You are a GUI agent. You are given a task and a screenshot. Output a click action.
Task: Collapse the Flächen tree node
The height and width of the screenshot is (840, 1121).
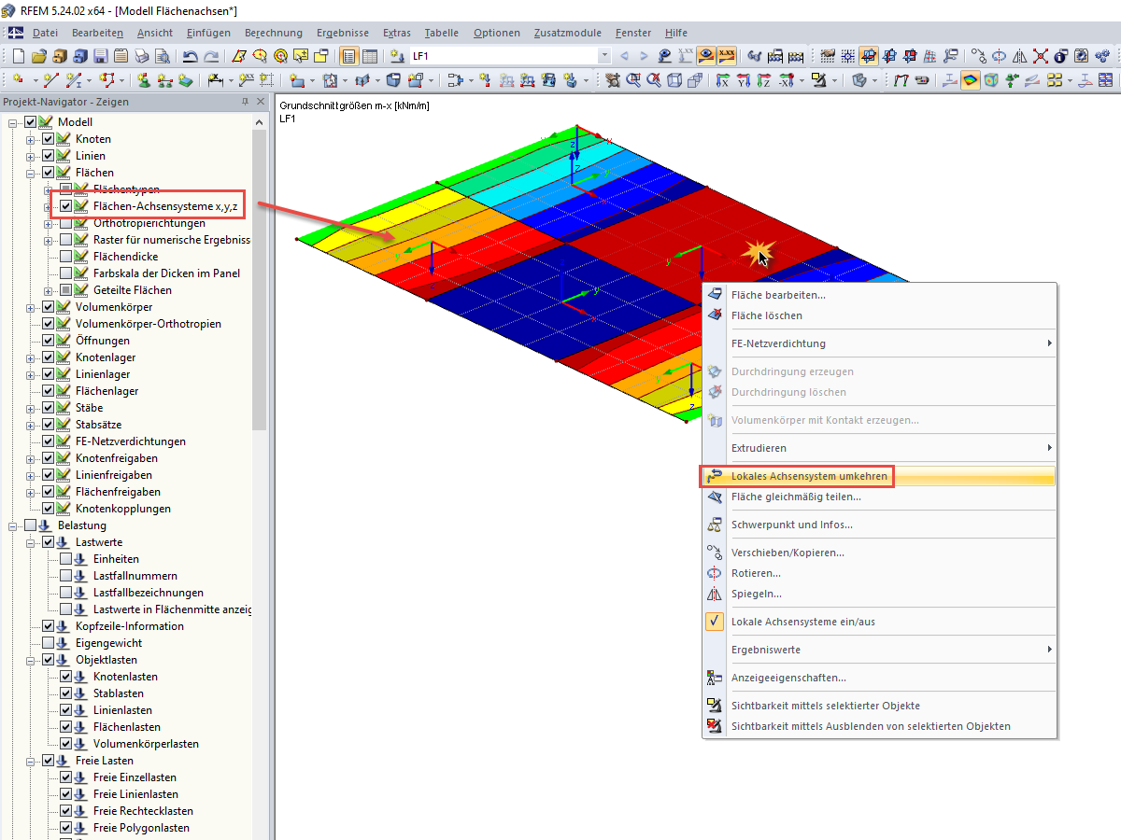(31, 173)
